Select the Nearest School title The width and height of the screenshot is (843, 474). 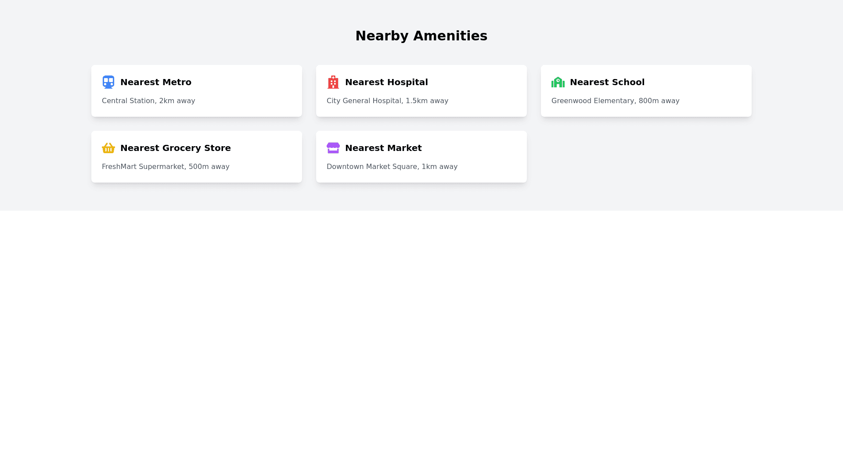pyautogui.click(x=607, y=82)
